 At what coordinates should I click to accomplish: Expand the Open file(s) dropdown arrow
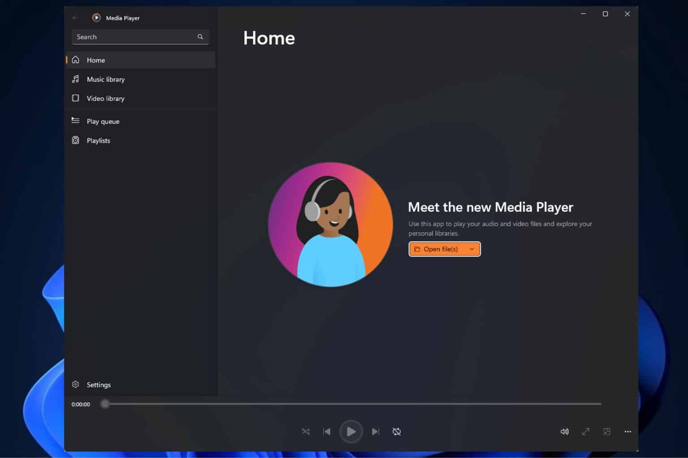pyautogui.click(x=472, y=249)
